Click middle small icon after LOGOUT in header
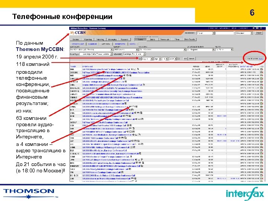 click(x=257, y=28)
